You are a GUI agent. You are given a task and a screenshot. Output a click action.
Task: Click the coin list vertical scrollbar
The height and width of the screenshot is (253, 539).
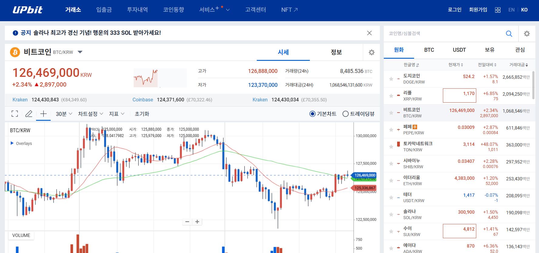[534, 85]
